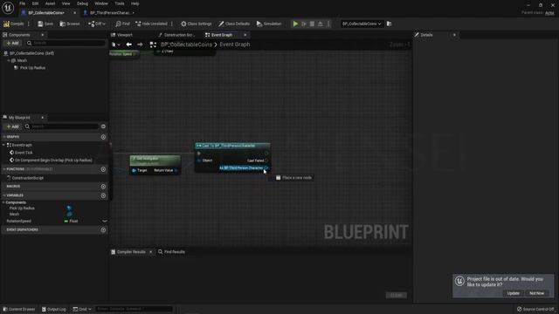This screenshot has height=314, width=559.
Task: Open the File menu
Action: tap(22, 3)
